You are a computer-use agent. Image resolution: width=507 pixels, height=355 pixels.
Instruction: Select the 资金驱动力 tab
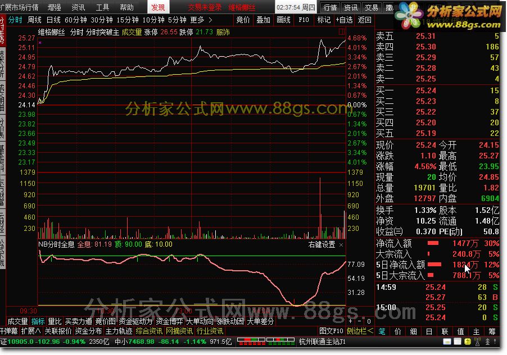[136, 321]
